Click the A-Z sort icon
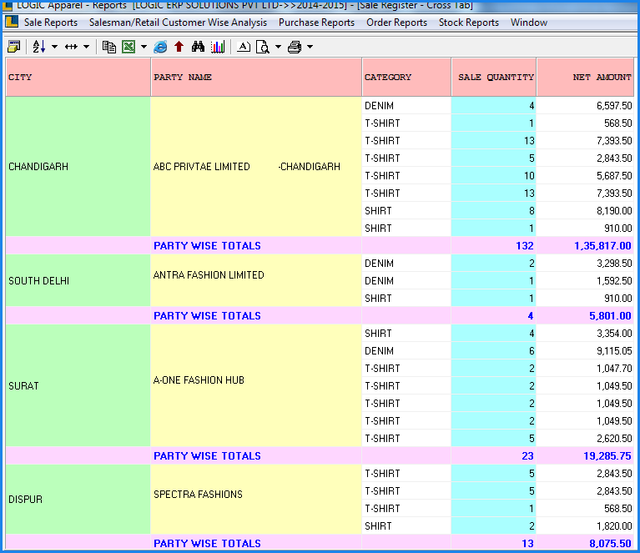 coord(38,47)
